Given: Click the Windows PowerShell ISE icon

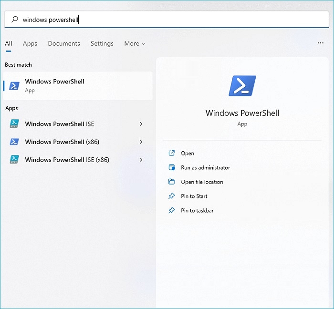Looking at the screenshot, I should coord(14,124).
